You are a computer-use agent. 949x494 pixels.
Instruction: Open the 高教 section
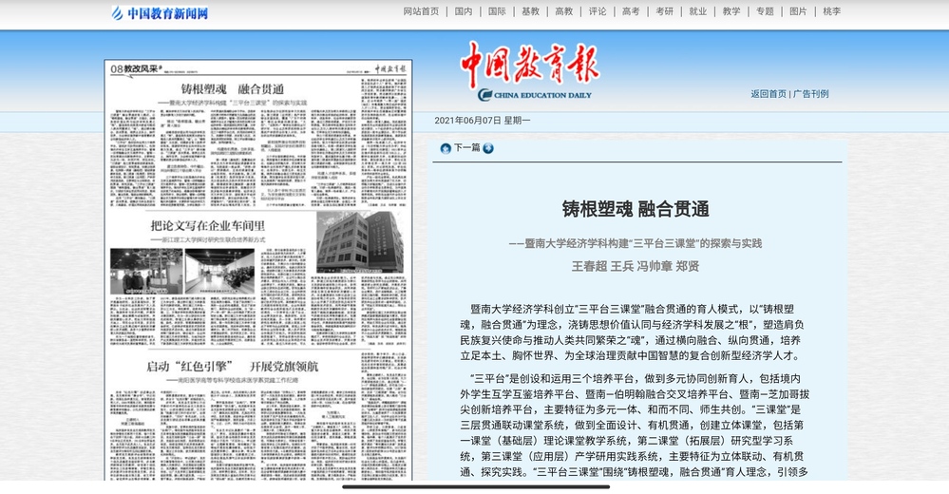(x=563, y=11)
